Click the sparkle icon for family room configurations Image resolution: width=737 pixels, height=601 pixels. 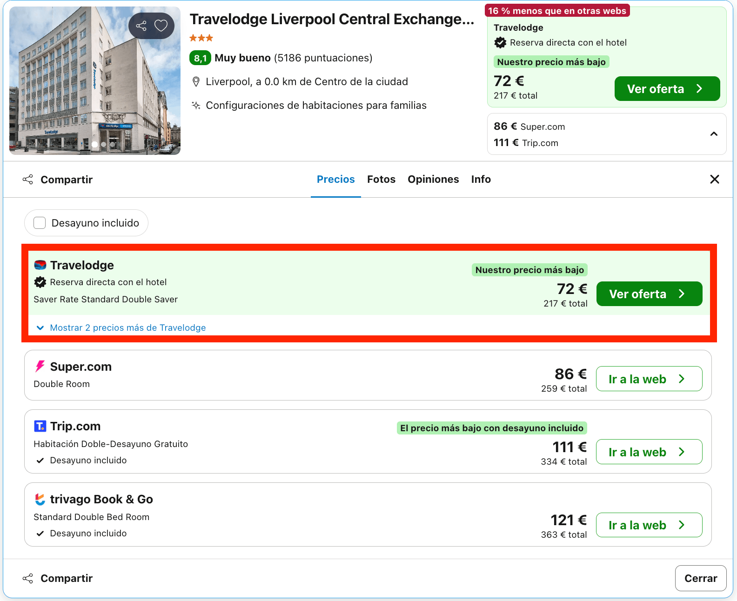coord(196,106)
